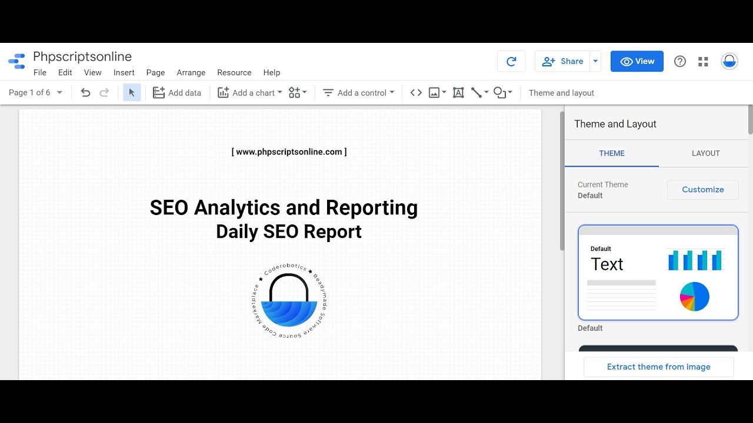Image resolution: width=753 pixels, height=423 pixels.
Task: Open the Arrange menu
Action: coord(191,72)
